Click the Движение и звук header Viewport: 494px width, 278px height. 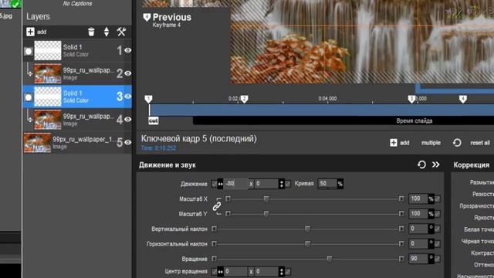tap(167, 165)
